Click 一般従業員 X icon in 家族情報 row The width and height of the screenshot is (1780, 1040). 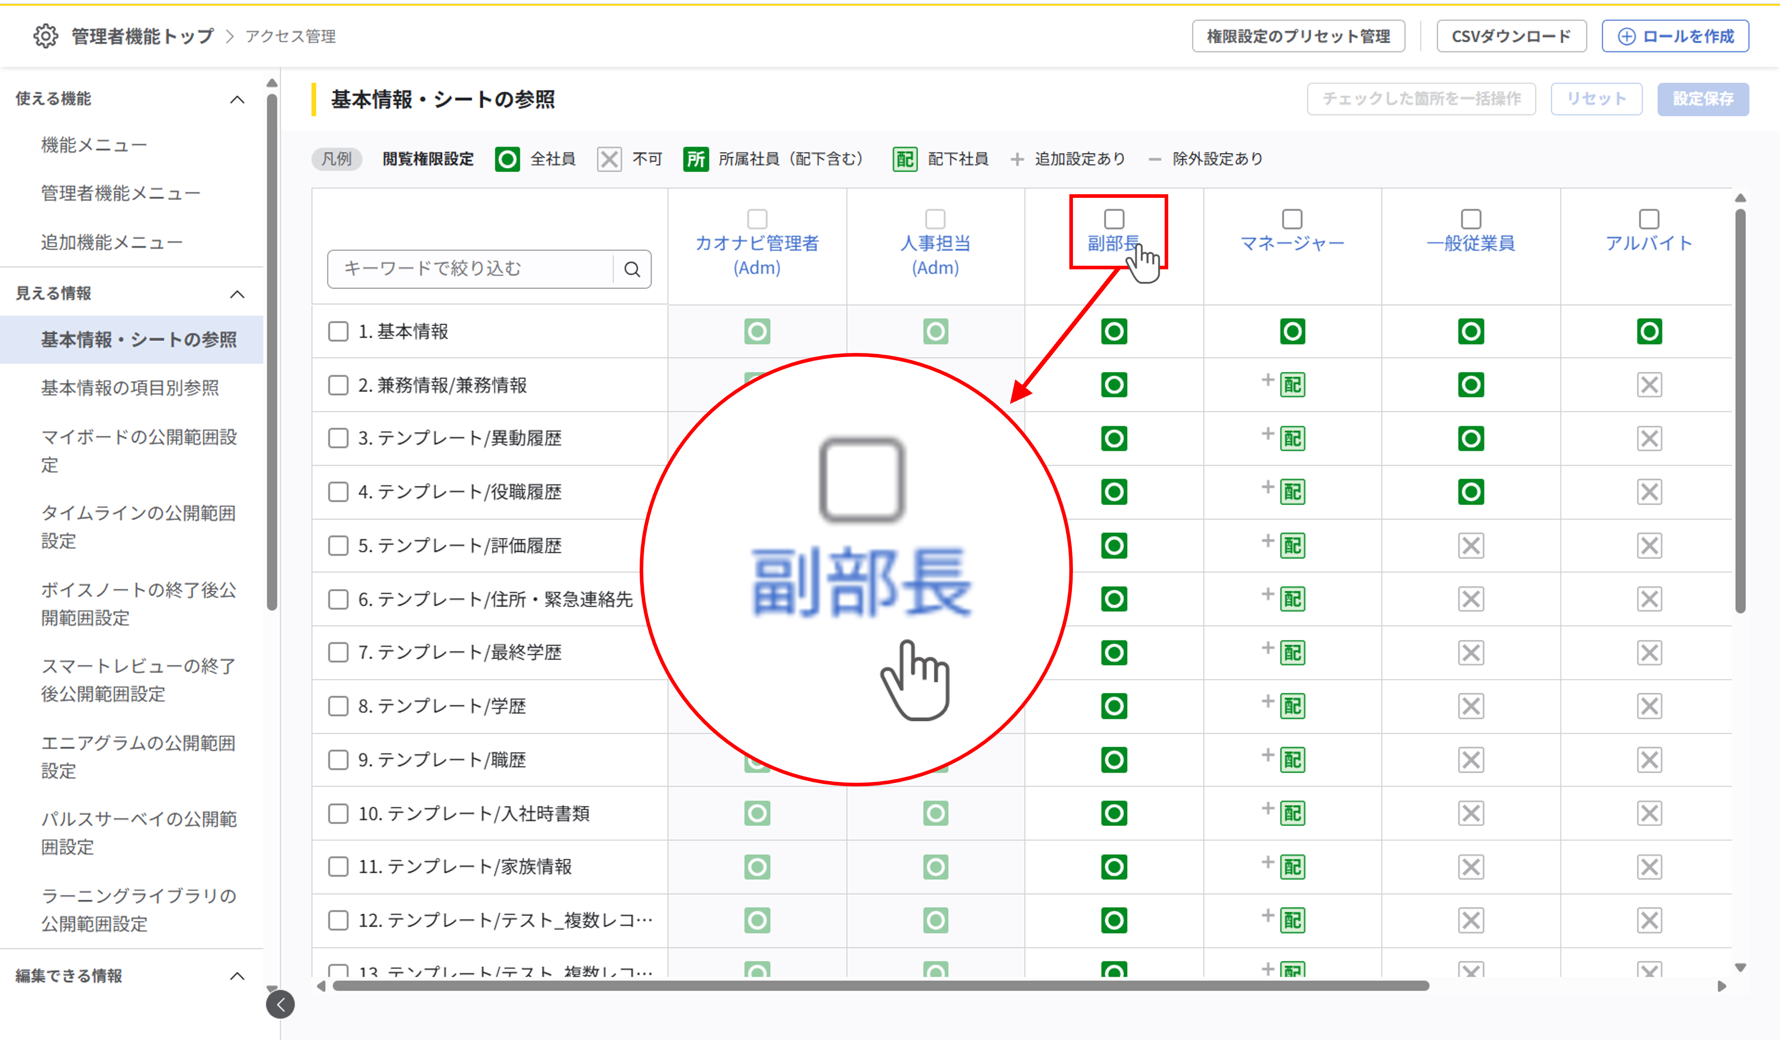(1471, 867)
